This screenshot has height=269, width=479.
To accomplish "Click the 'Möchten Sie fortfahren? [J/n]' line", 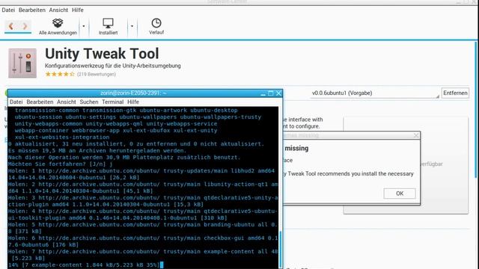I will tap(60, 164).
